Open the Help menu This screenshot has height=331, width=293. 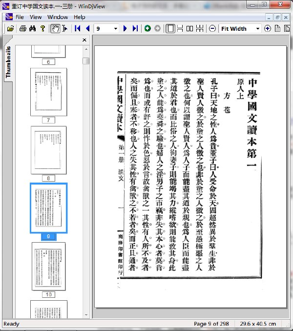click(x=80, y=17)
